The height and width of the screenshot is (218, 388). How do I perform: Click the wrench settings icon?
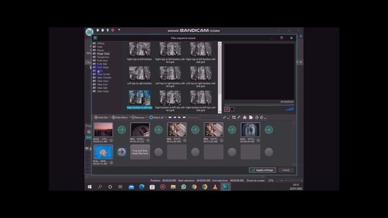point(239,117)
